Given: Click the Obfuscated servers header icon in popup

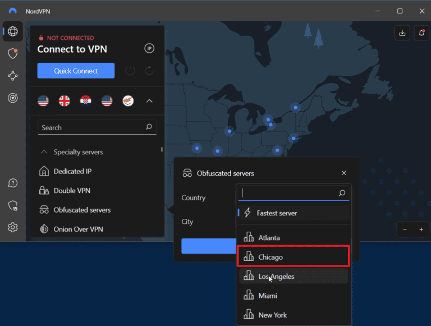Looking at the screenshot, I should click(x=187, y=173).
